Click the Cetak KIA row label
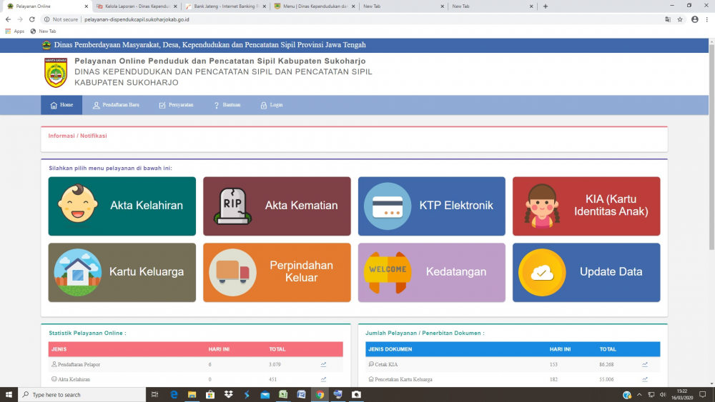715x402 pixels. 386,364
